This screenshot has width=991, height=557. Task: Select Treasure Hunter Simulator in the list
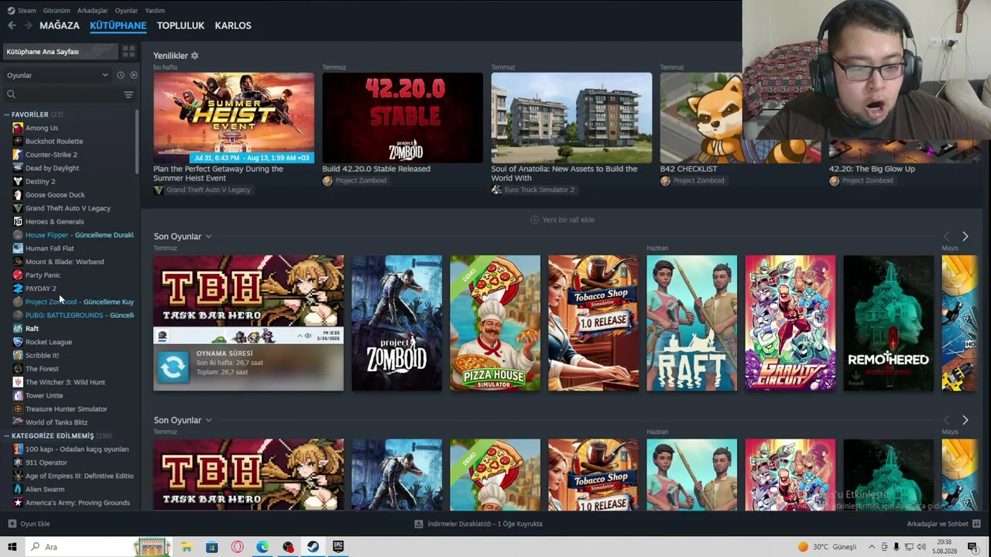pyautogui.click(x=67, y=409)
